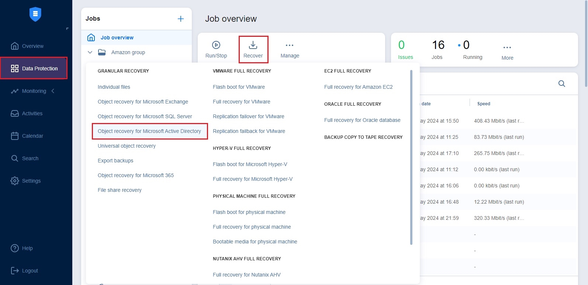Choose Flash boot for VMware

[x=239, y=87]
